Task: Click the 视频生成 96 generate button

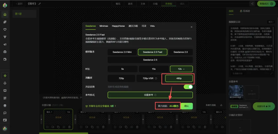Action: (x=264, y=106)
